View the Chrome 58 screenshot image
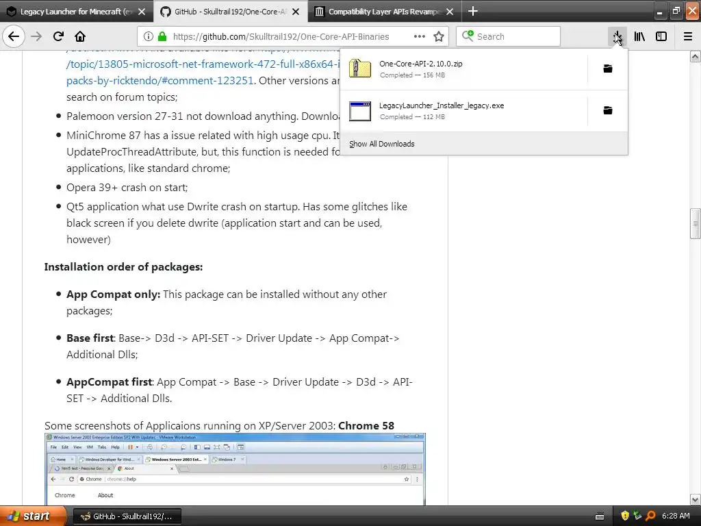The height and width of the screenshot is (526, 701). (x=235, y=468)
